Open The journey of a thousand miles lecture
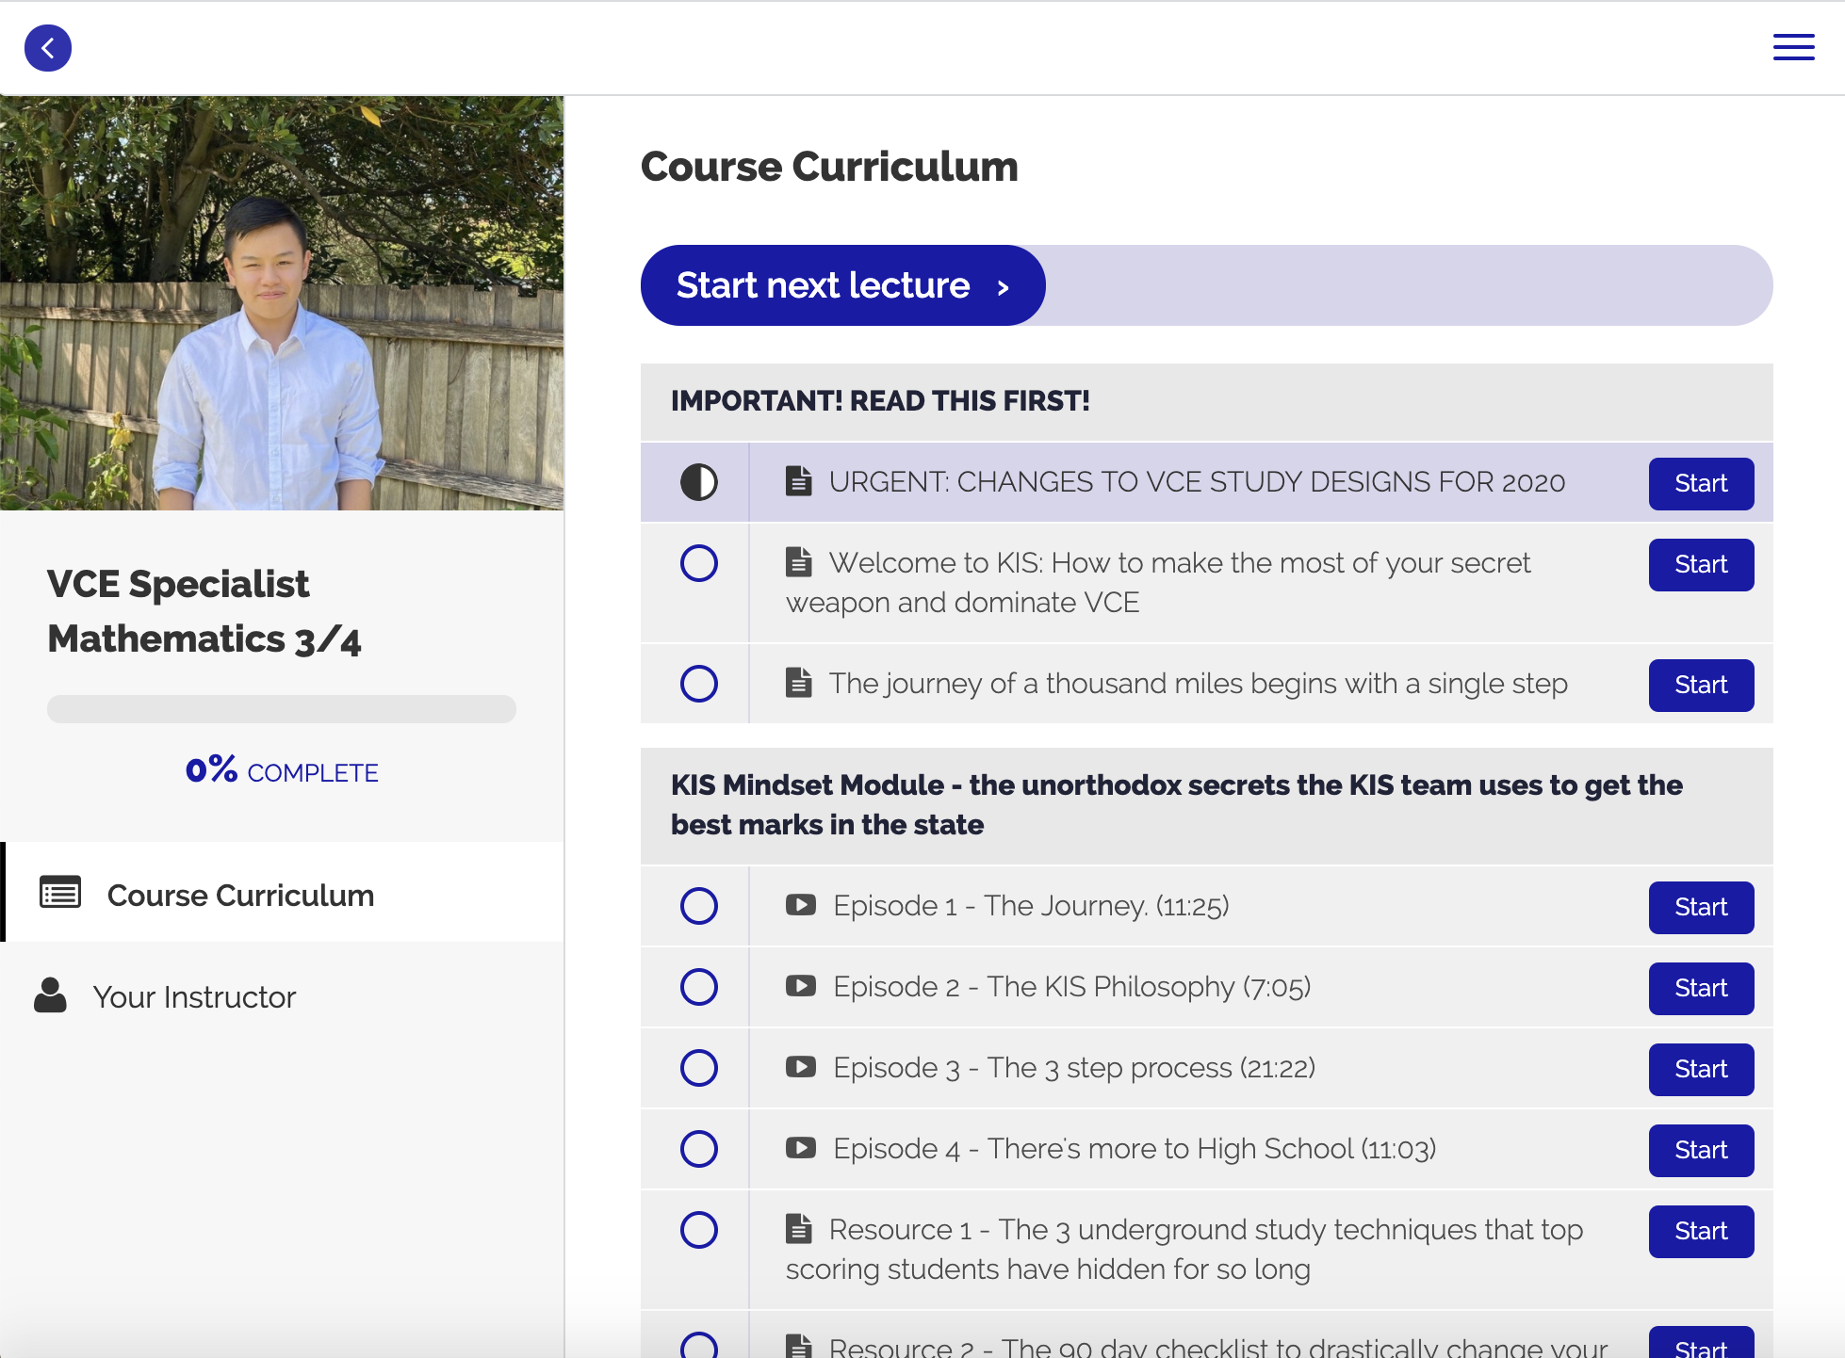The height and width of the screenshot is (1358, 1845). tap(1198, 684)
